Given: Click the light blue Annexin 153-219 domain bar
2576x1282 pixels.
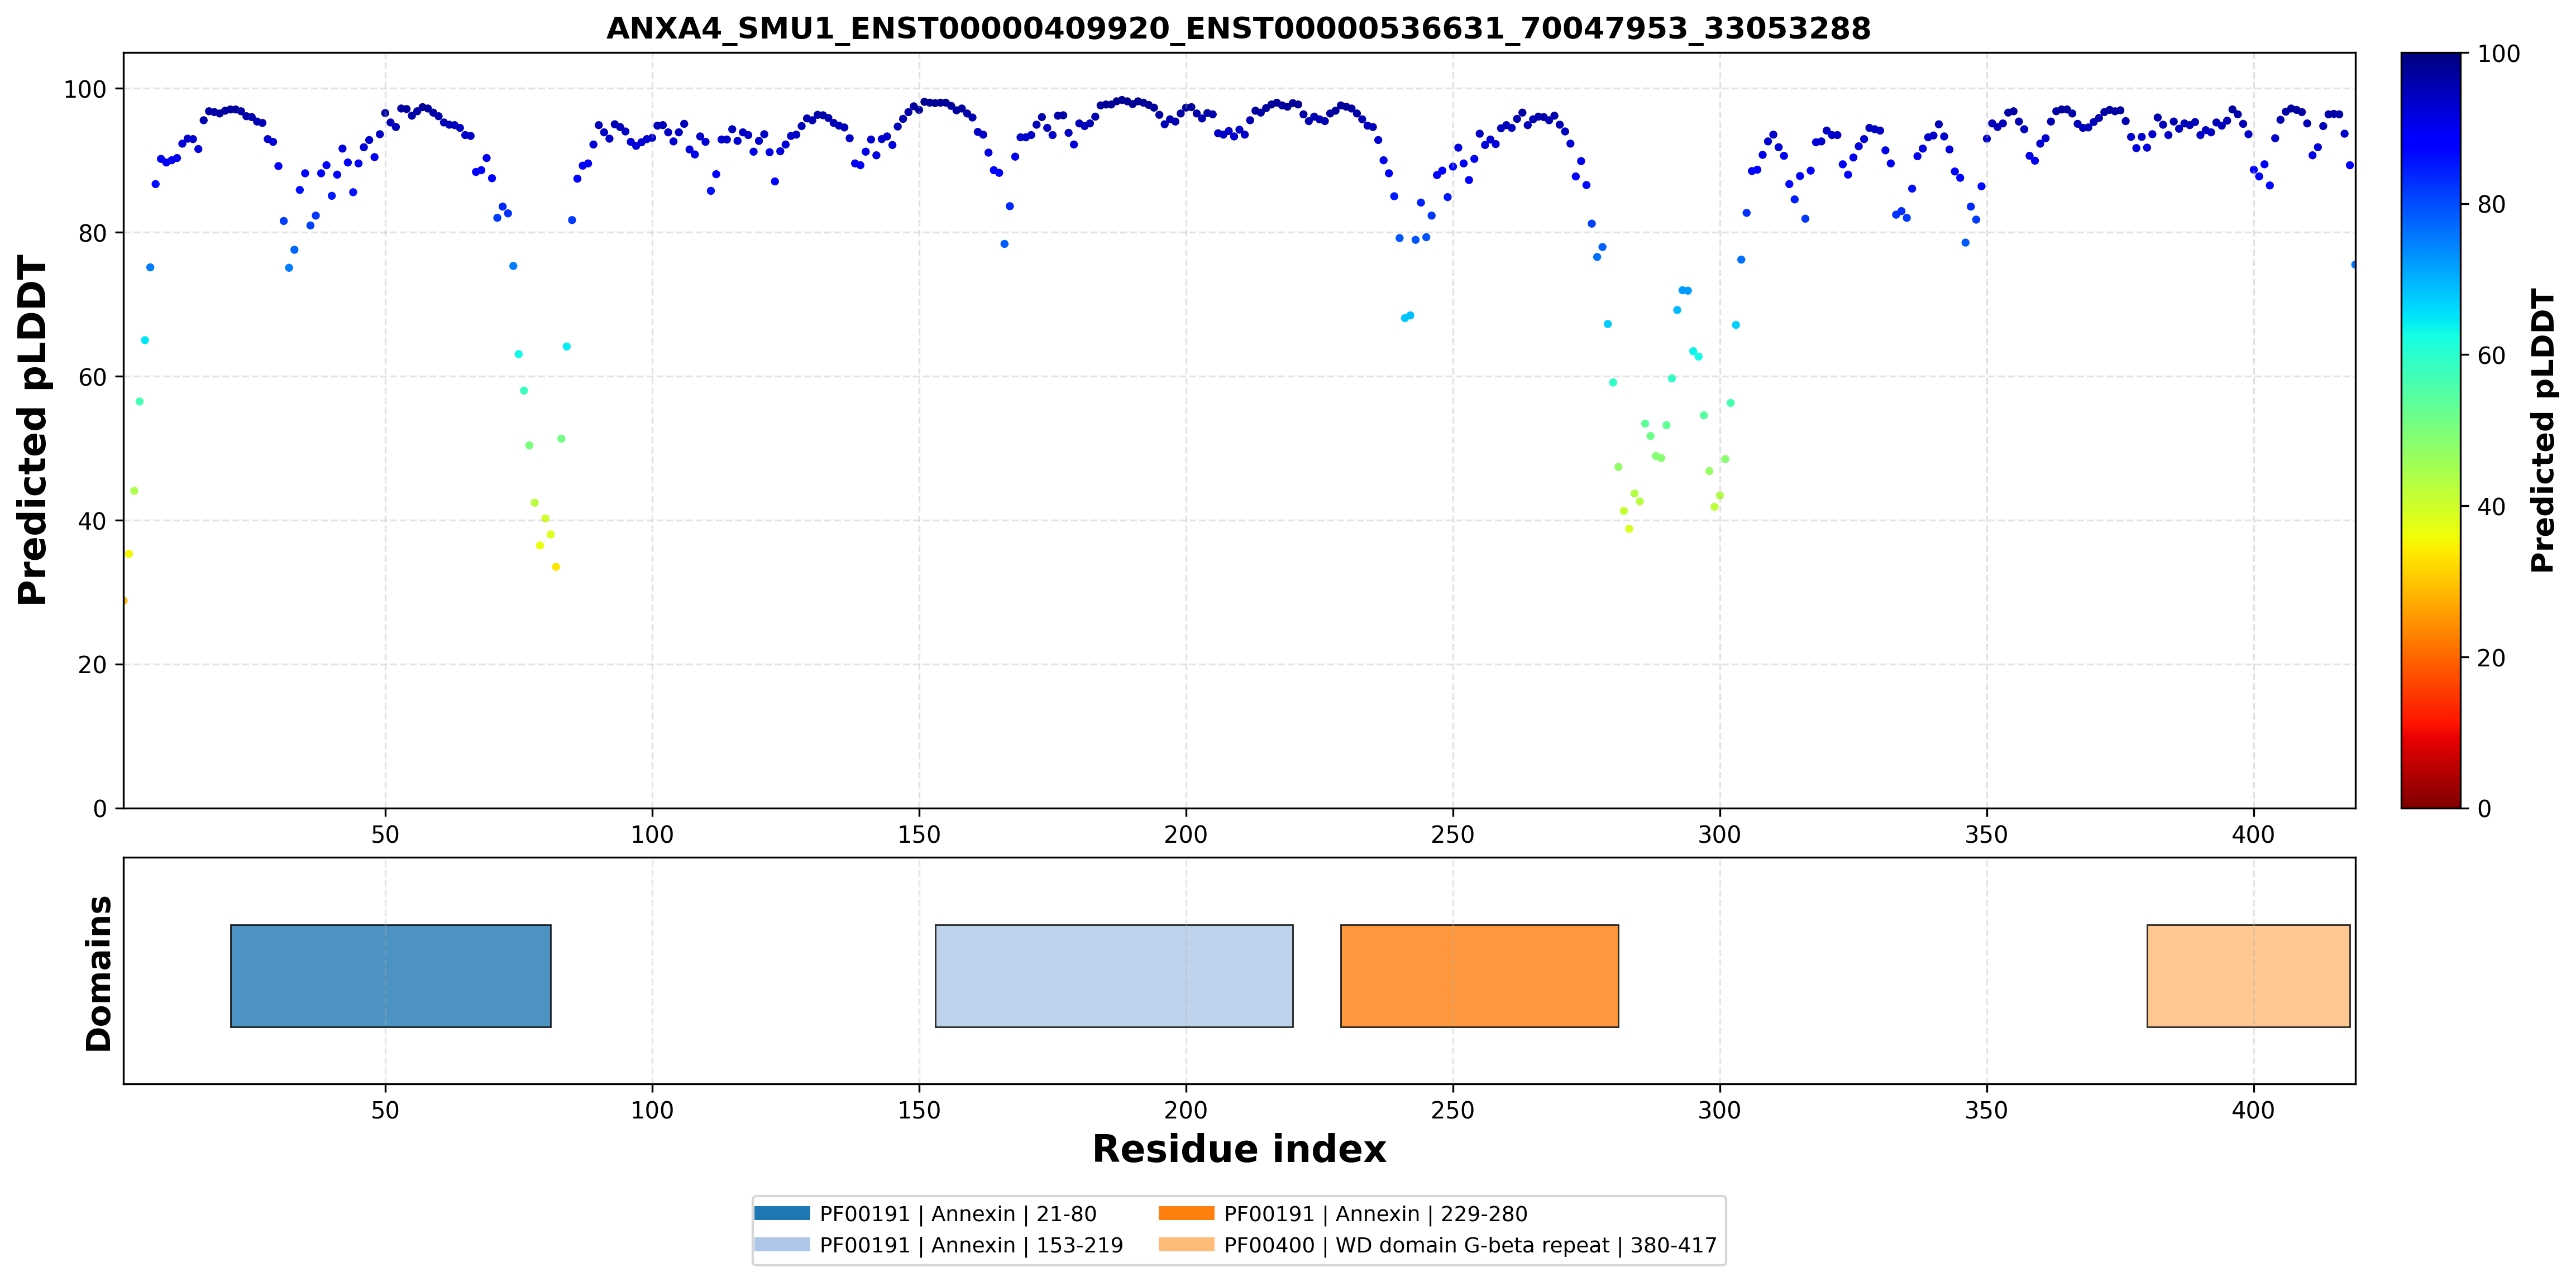Looking at the screenshot, I should [x=1114, y=976].
